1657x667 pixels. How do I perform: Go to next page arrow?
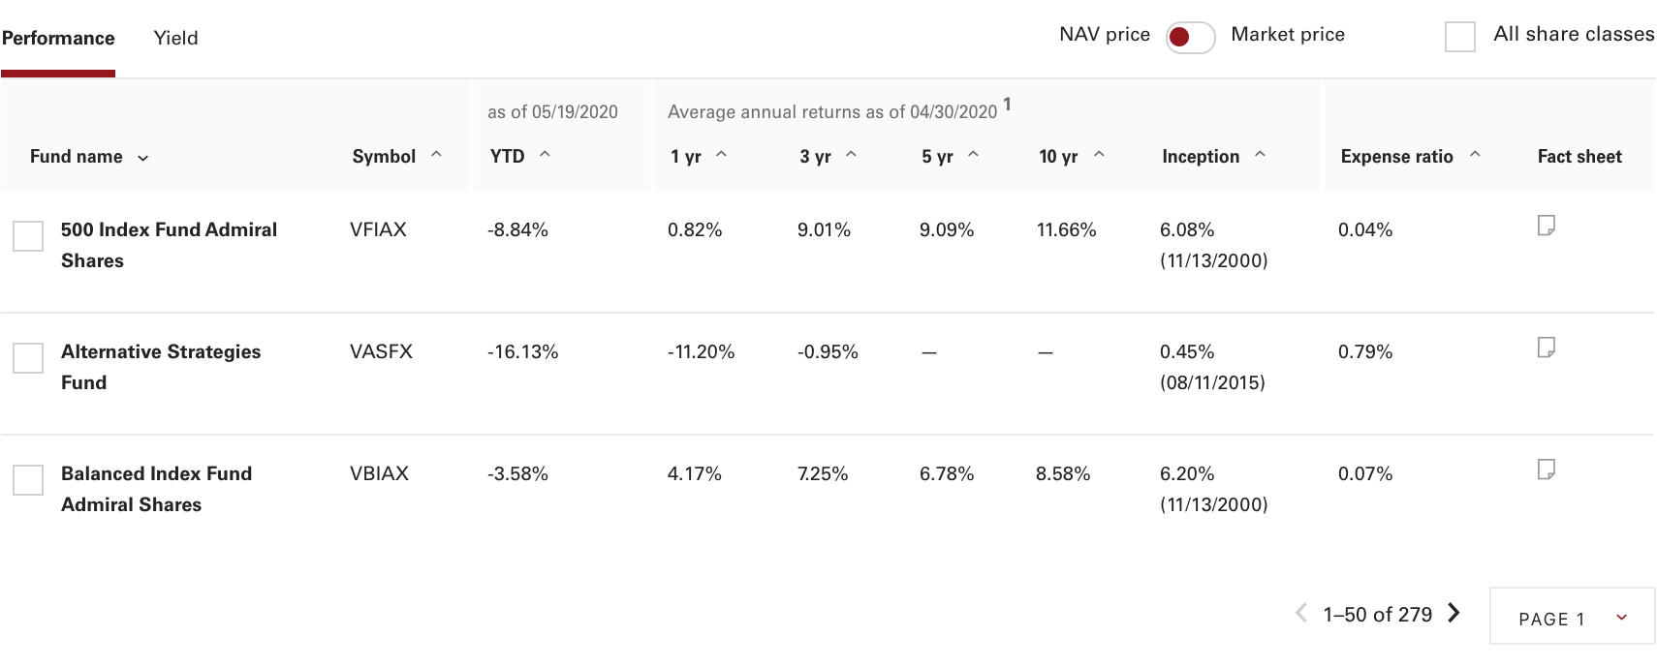1454,613
